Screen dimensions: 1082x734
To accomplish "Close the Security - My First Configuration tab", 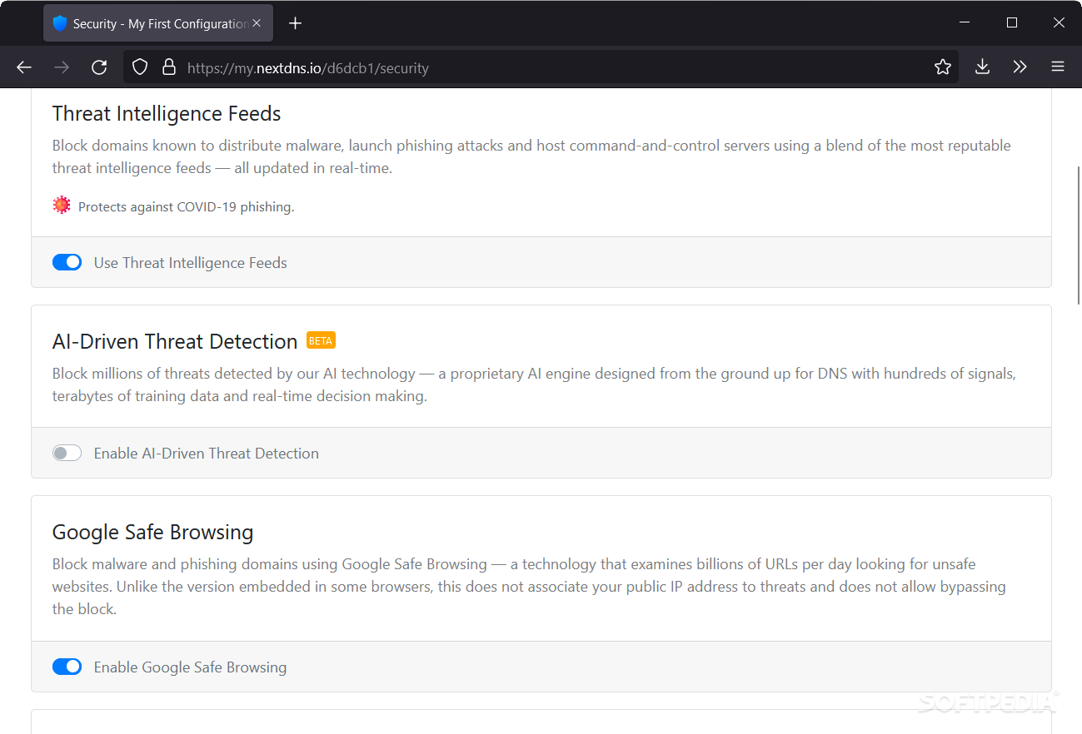I will click(x=257, y=23).
